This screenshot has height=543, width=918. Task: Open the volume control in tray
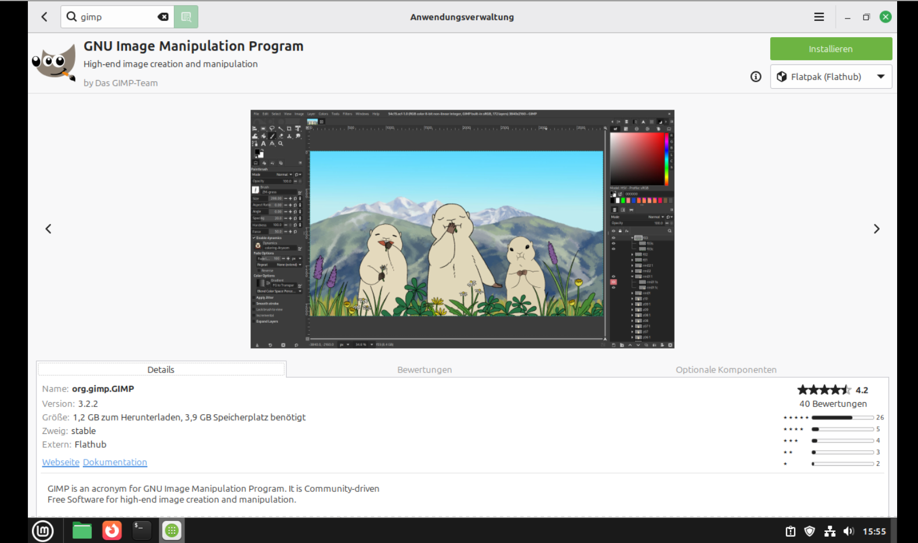tap(848, 531)
